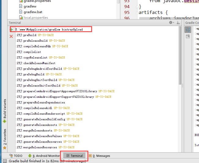Click the :ZYJ:mergeReleaseResources output line
This screenshot has width=199, height=163.
point(45,147)
